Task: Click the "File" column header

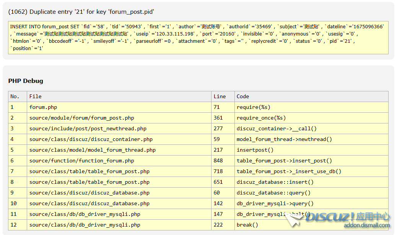Action: pyautogui.click(x=36, y=96)
